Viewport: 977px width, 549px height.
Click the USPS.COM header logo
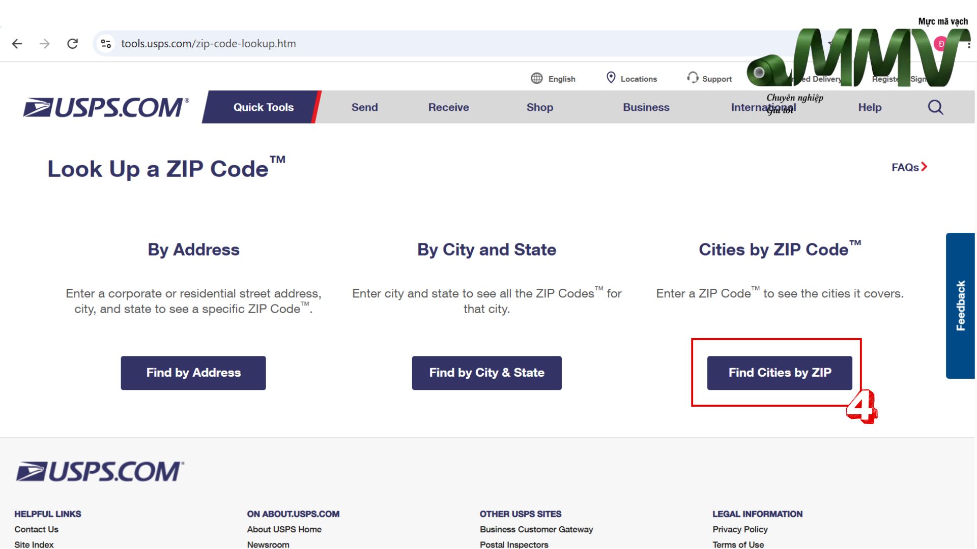pos(106,107)
